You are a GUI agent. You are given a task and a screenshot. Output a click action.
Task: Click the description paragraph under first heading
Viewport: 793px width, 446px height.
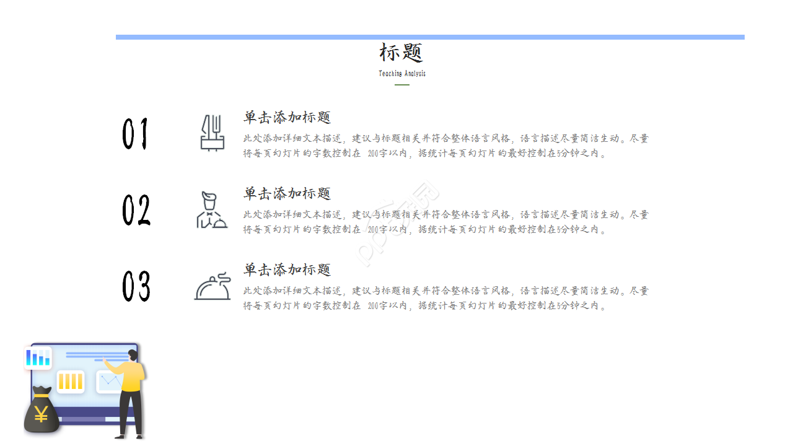(x=445, y=146)
